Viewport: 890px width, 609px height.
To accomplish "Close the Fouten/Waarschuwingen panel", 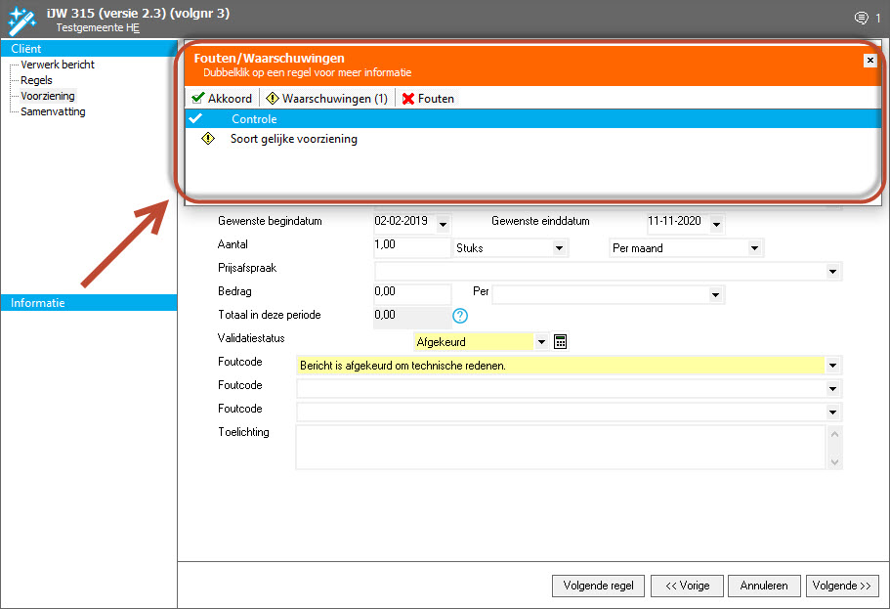I will [x=869, y=61].
